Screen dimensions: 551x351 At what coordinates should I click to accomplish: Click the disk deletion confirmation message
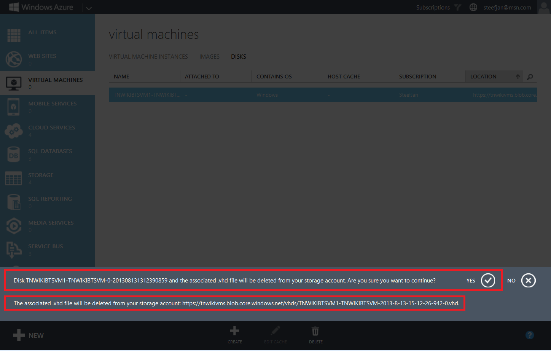[x=225, y=281]
